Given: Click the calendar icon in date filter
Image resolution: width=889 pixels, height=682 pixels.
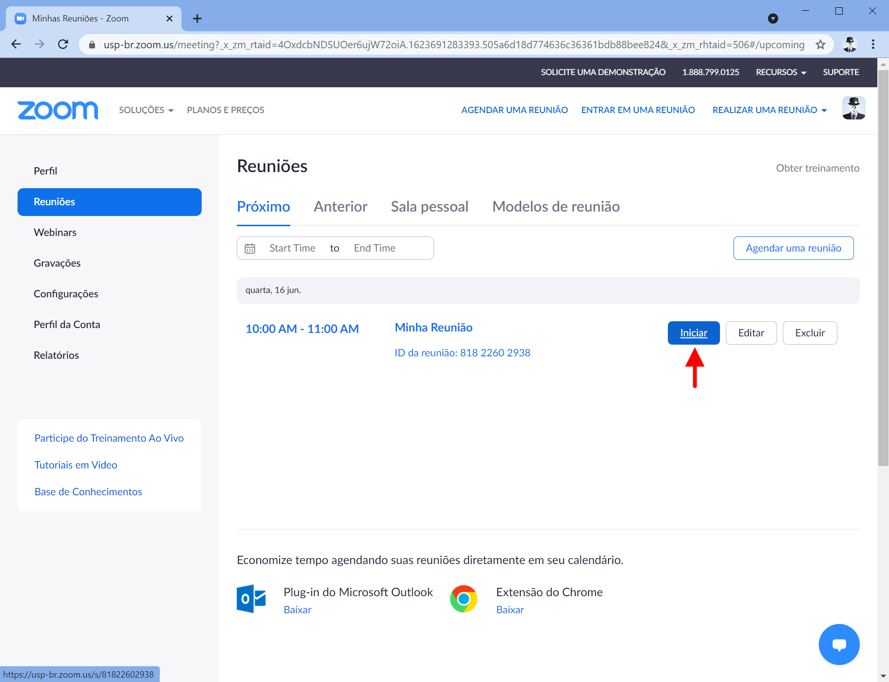Looking at the screenshot, I should coord(250,249).
